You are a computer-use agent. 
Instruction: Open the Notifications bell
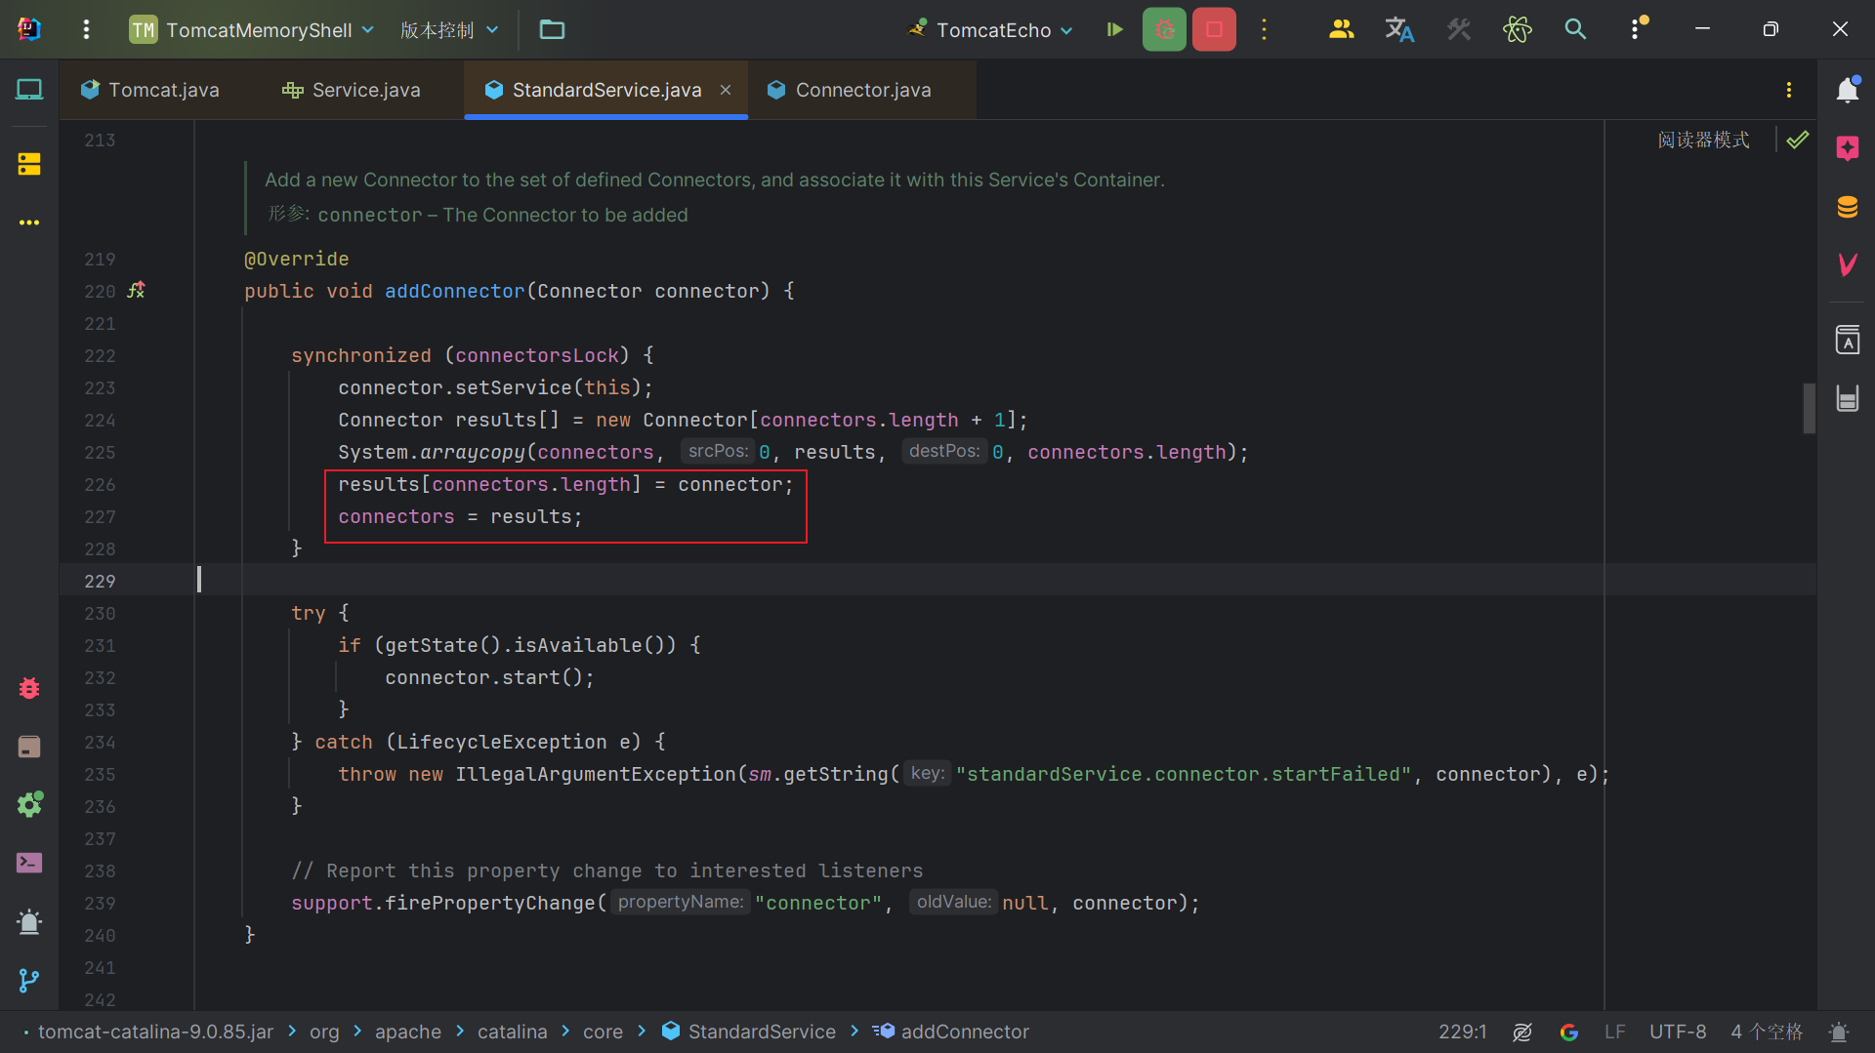coord(1847,90)
